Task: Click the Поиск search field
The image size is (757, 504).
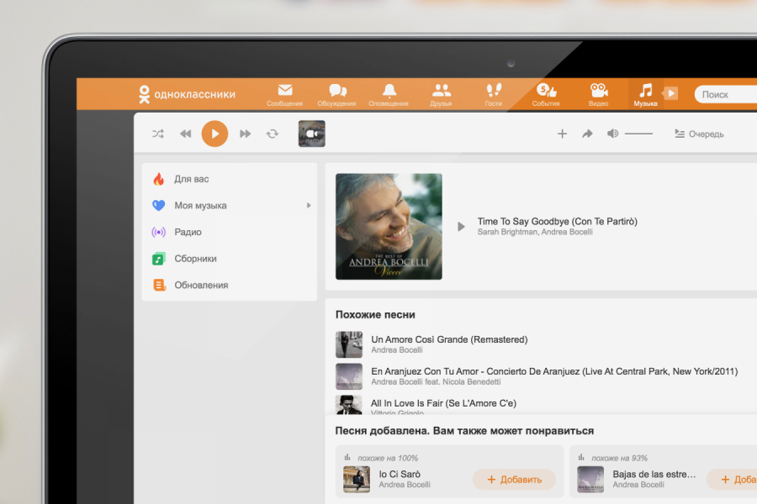Action: point(725,95)
